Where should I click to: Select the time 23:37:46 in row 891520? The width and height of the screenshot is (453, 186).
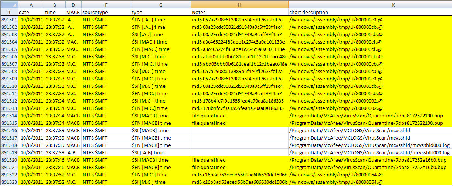coord(55,160)
